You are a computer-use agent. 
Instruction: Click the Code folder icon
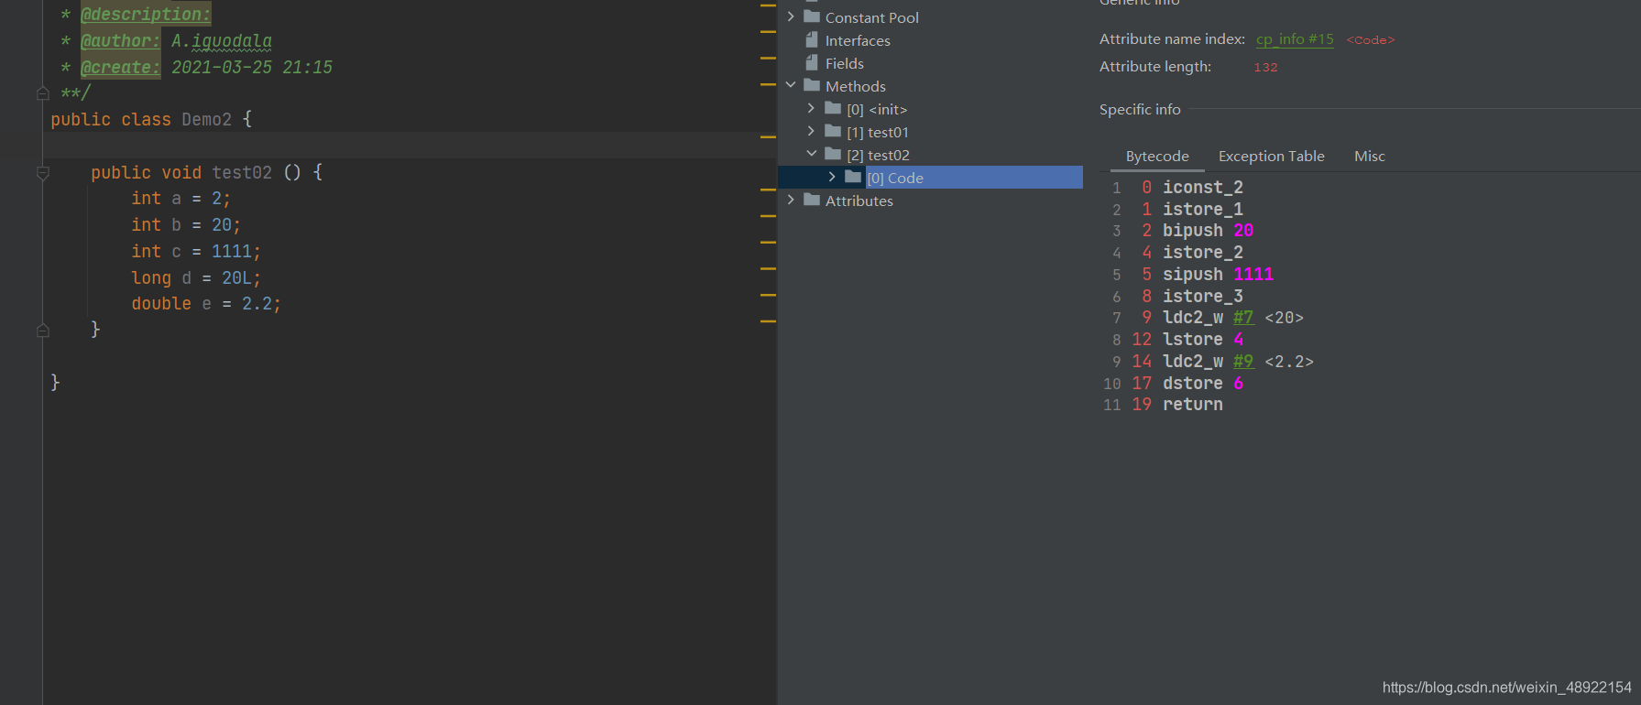[853, 177]
